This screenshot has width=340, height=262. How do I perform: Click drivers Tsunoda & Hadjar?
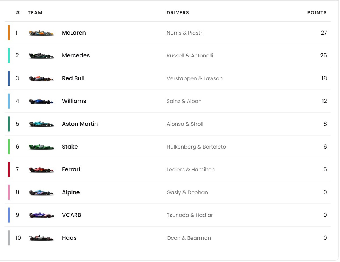pos(190,215)
